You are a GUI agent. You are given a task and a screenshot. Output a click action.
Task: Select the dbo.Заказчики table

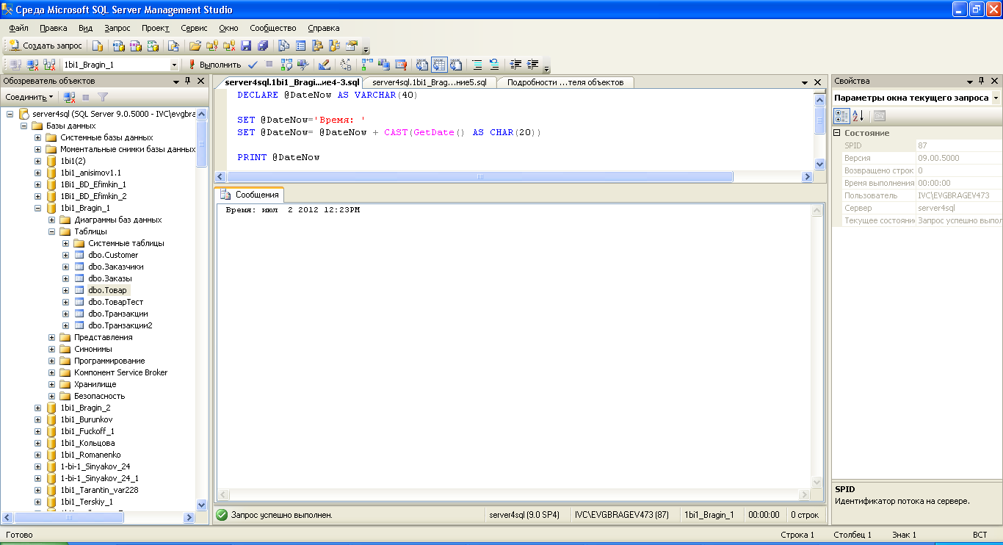(x=116, y=267)
